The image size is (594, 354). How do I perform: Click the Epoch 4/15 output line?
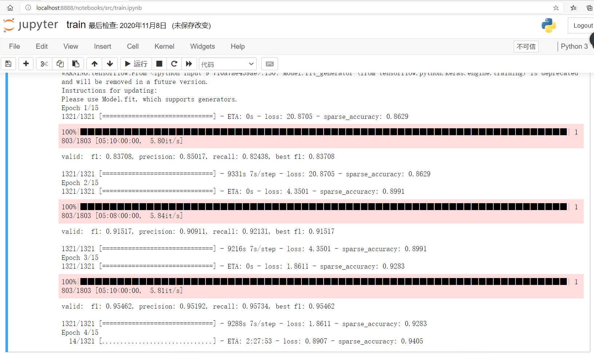click(x=80, y=333)
